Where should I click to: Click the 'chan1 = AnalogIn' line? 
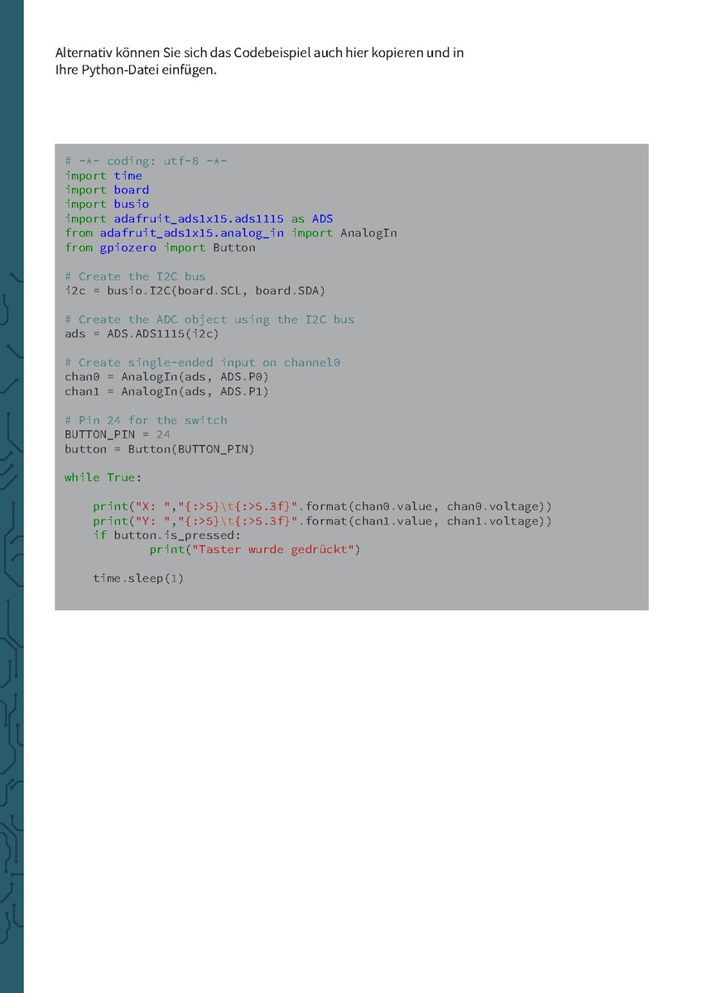pos(166,391)
